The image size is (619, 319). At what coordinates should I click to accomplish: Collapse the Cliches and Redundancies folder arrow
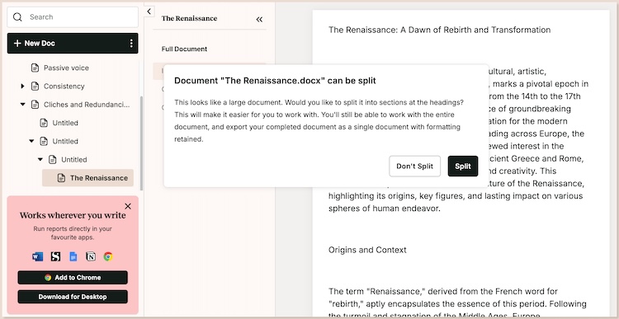tap(22, 105)
